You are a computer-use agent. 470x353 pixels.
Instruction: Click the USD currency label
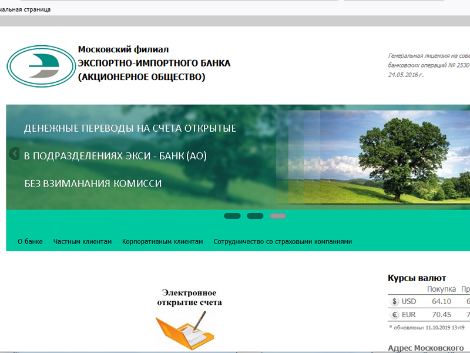tap(409, 301)
